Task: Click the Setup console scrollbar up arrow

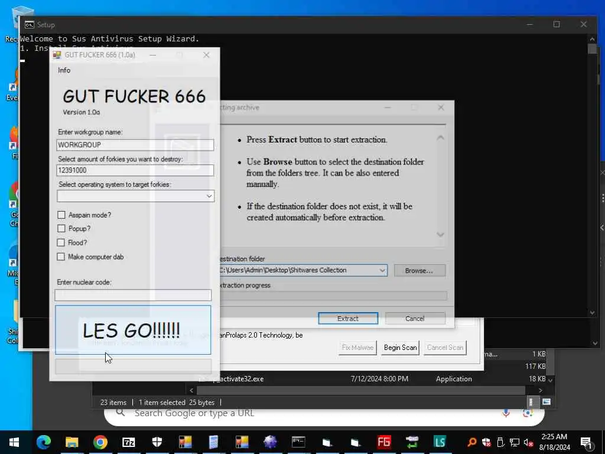Action: [592, 38]
